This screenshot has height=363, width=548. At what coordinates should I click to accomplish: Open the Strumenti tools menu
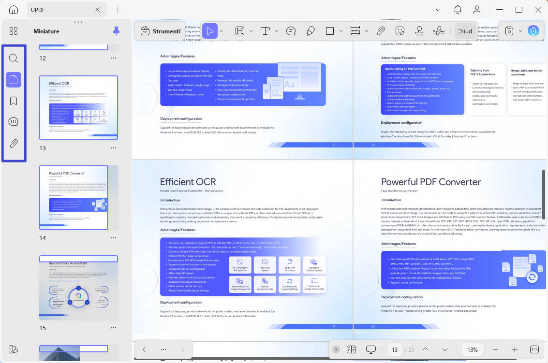point(161,31)
